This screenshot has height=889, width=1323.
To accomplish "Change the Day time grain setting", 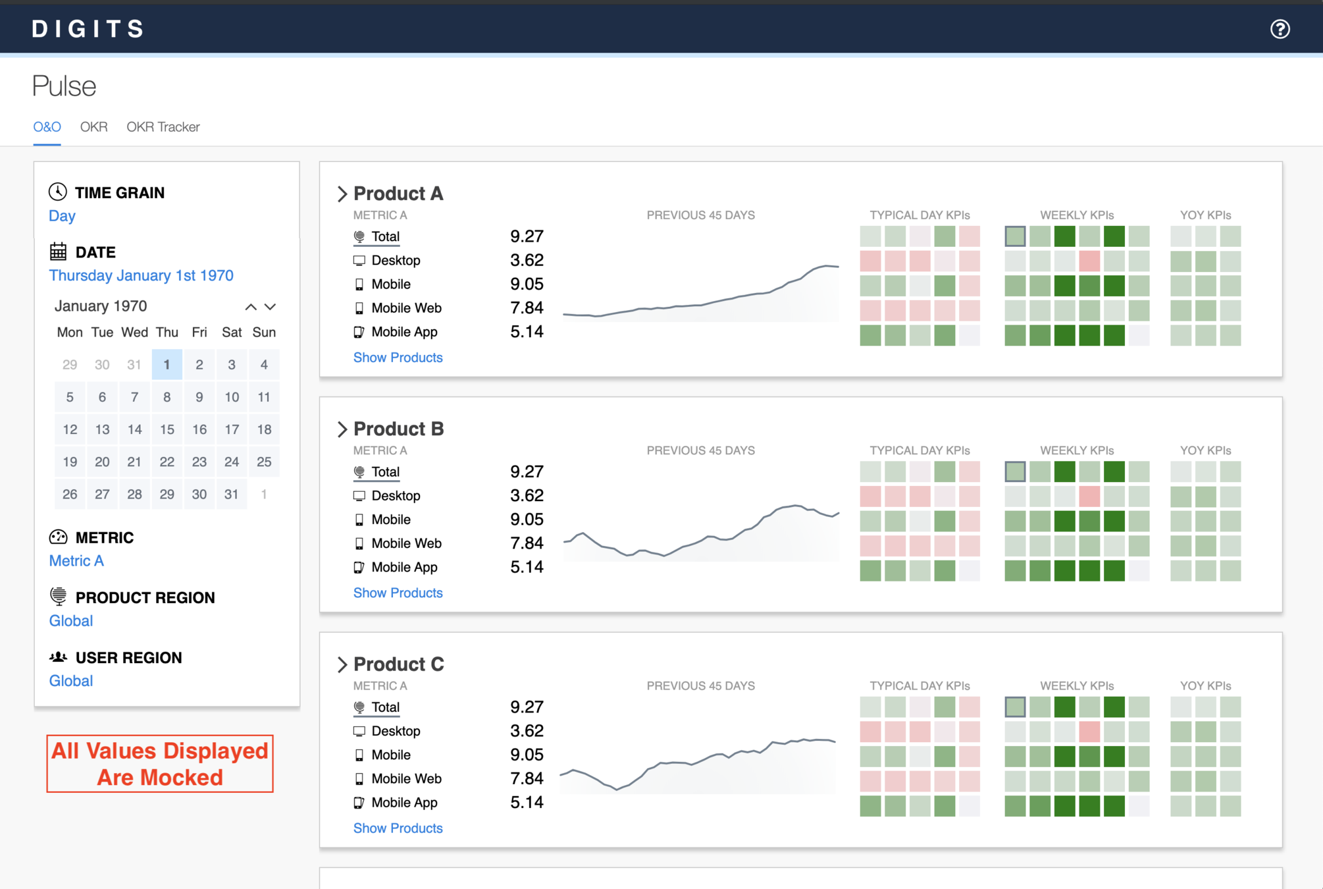I will click(62, 216).
